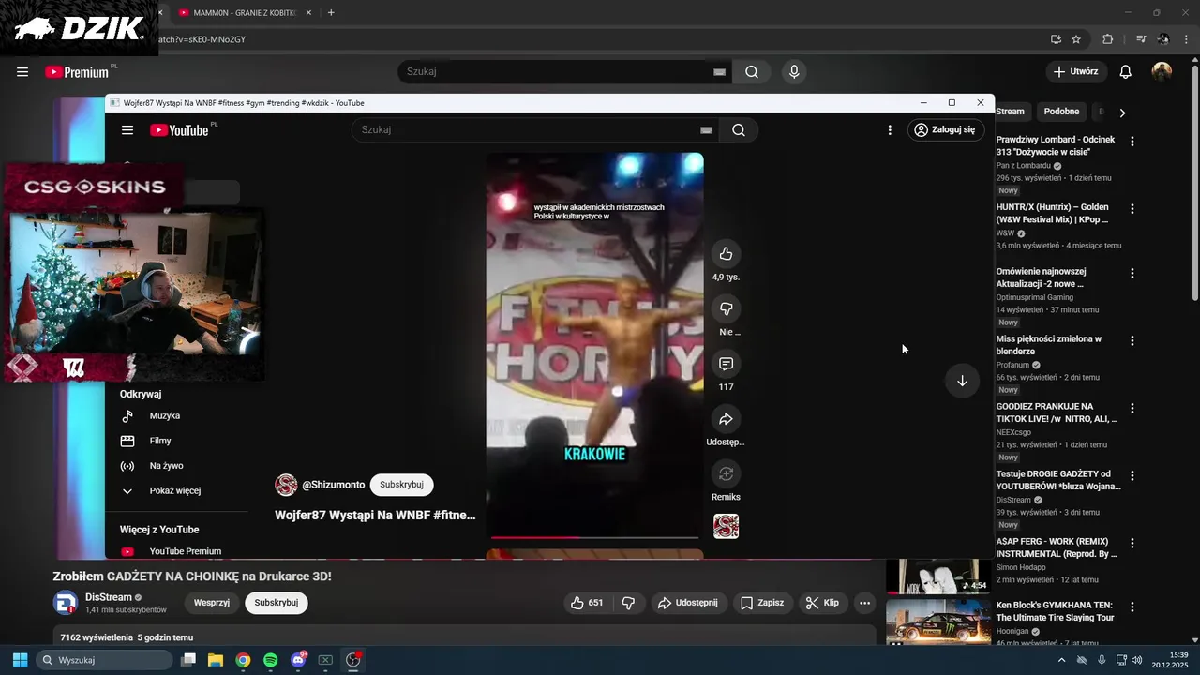The height and width of the screenshot is (675, 1200).
Task: Open Chrome media controls icon
Action: pos(1141,39)
